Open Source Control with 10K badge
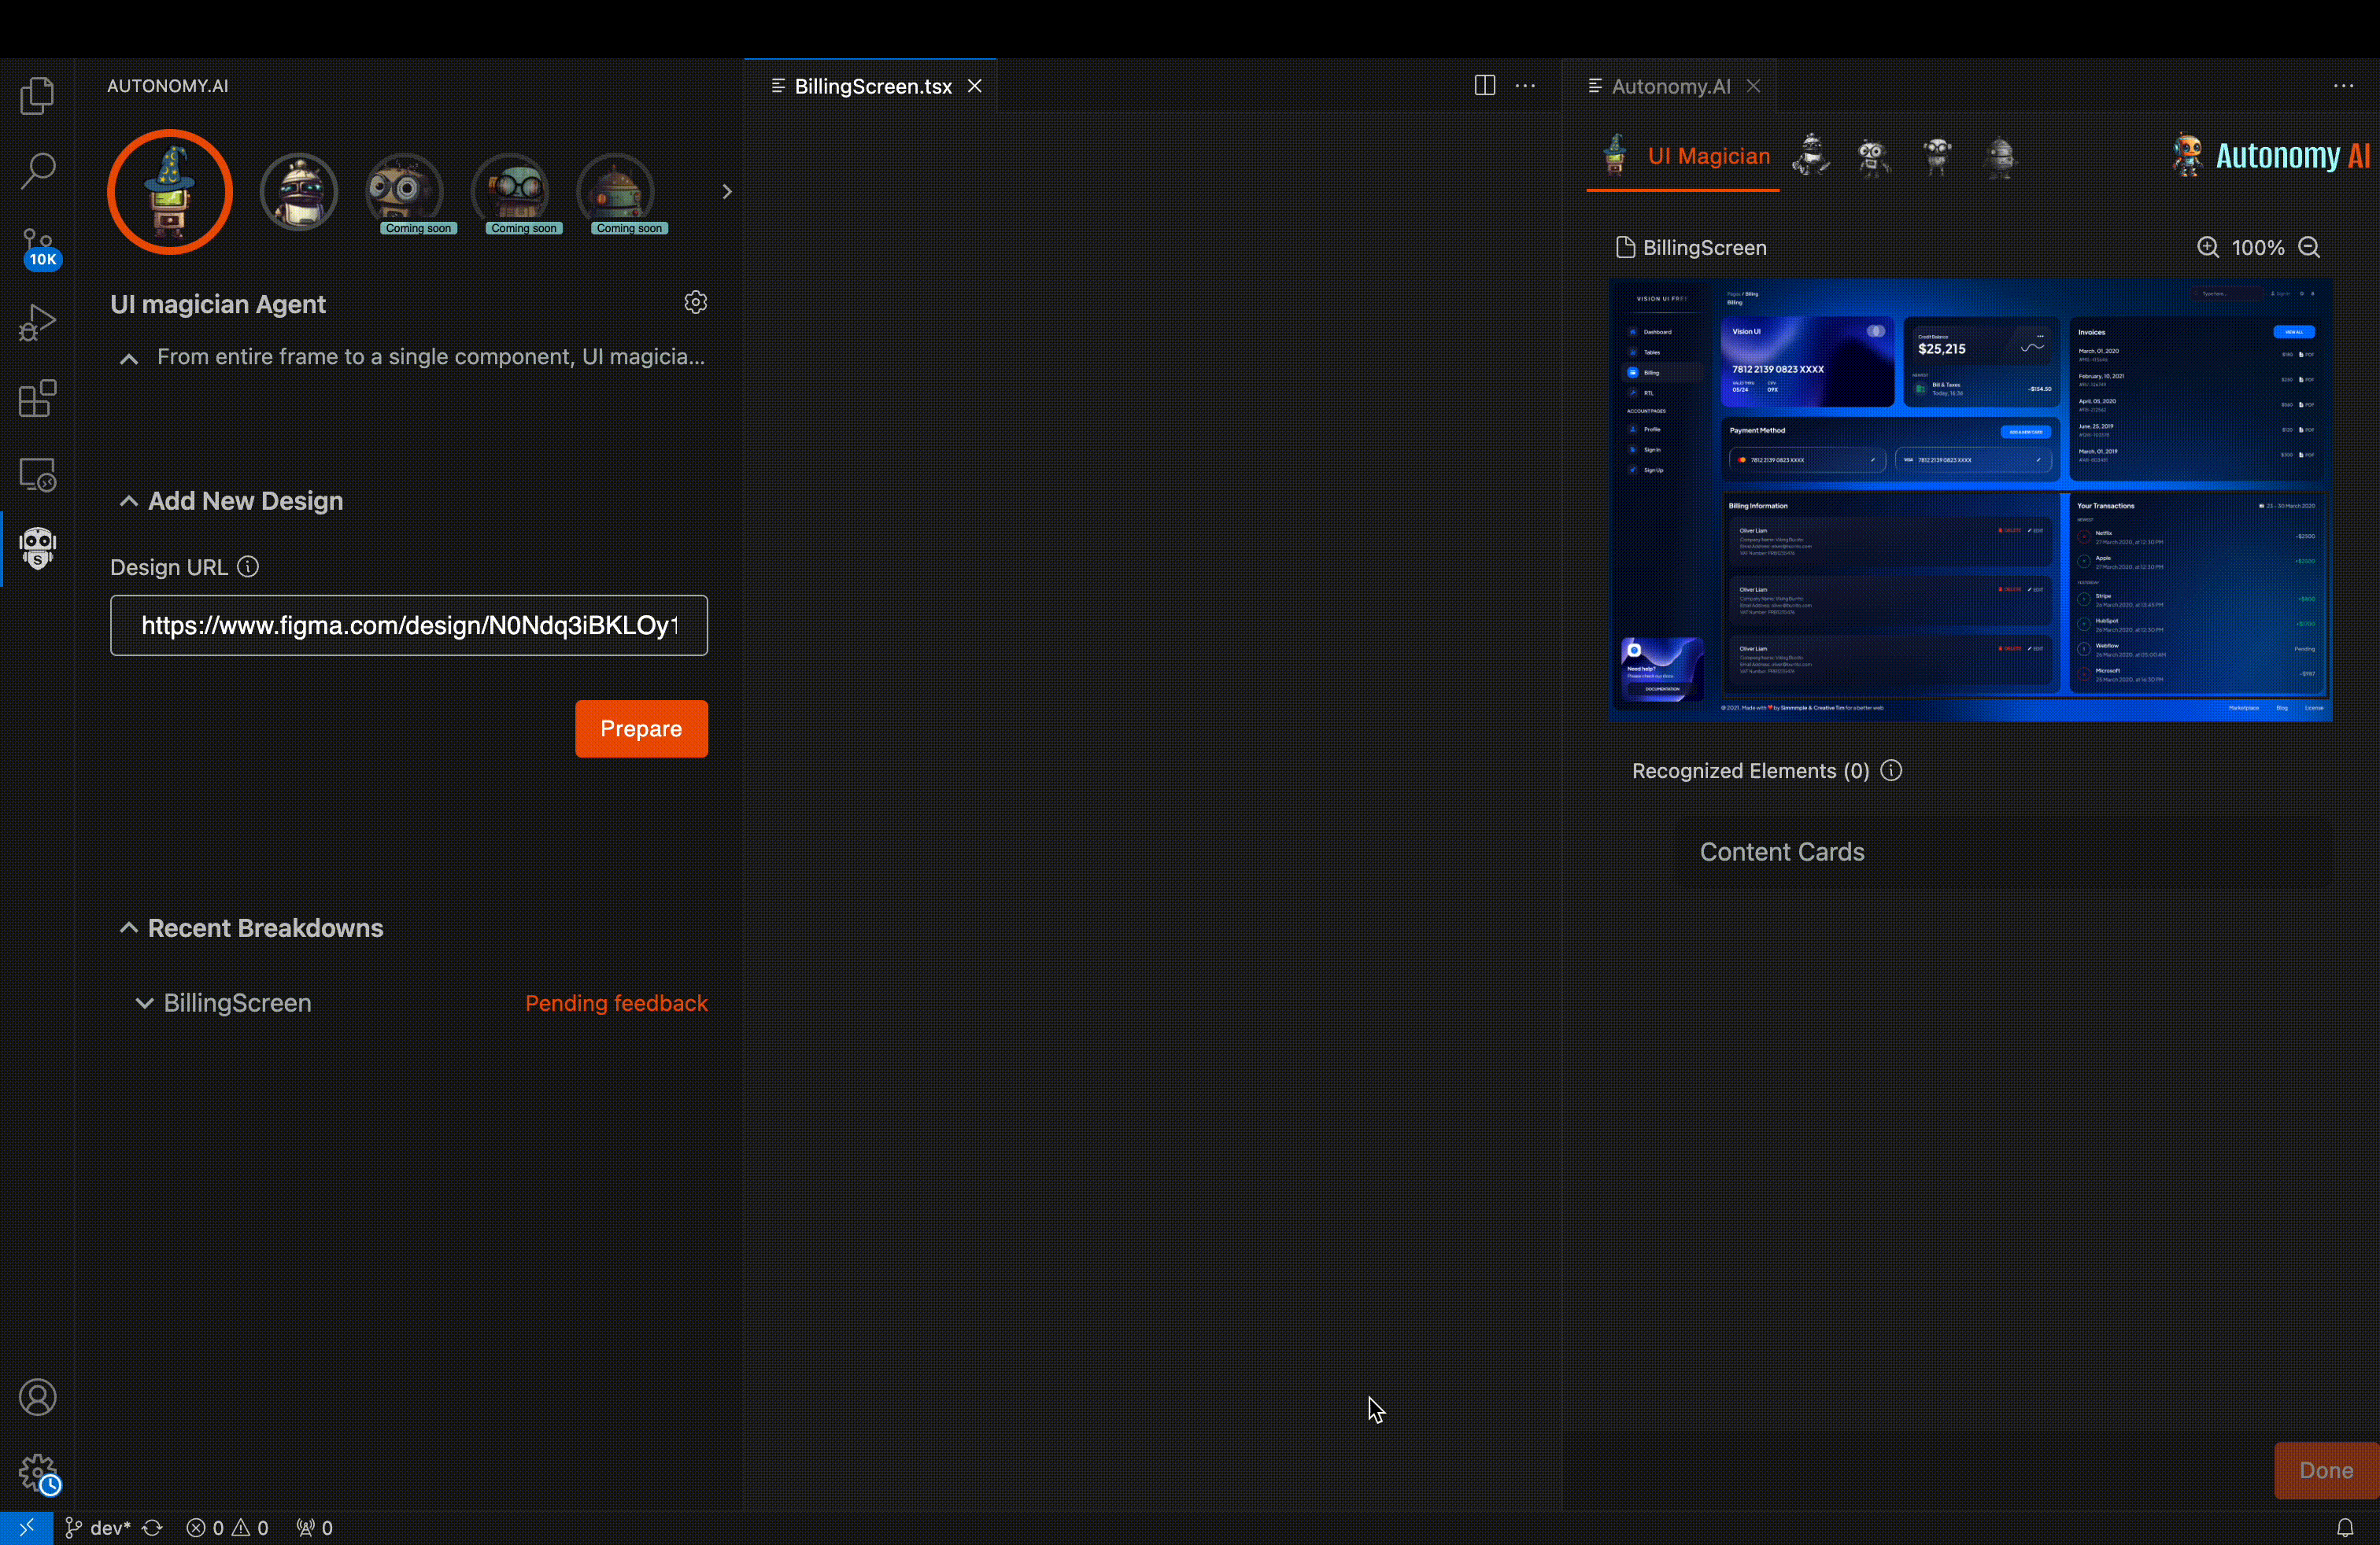This screenshot has width=2380, height=1545. [39, 248]
